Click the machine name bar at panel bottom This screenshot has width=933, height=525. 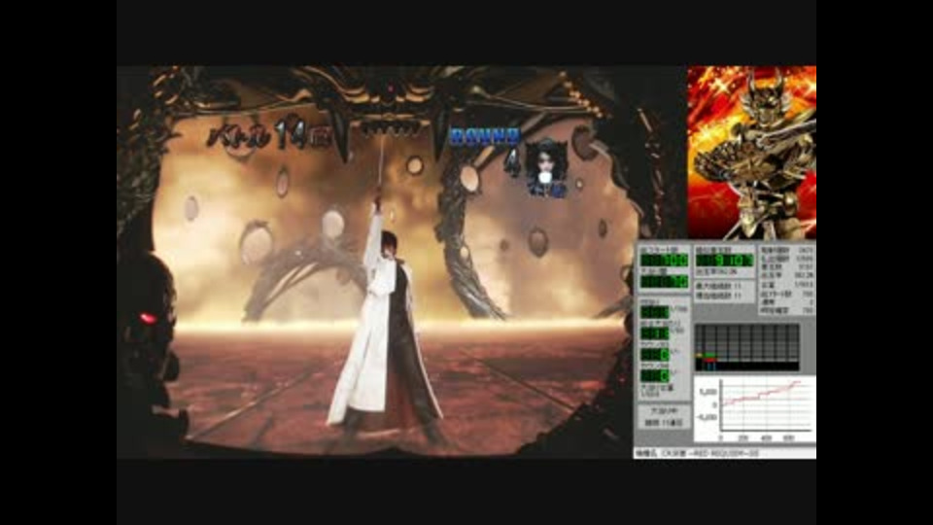click(x=724, y=454)
